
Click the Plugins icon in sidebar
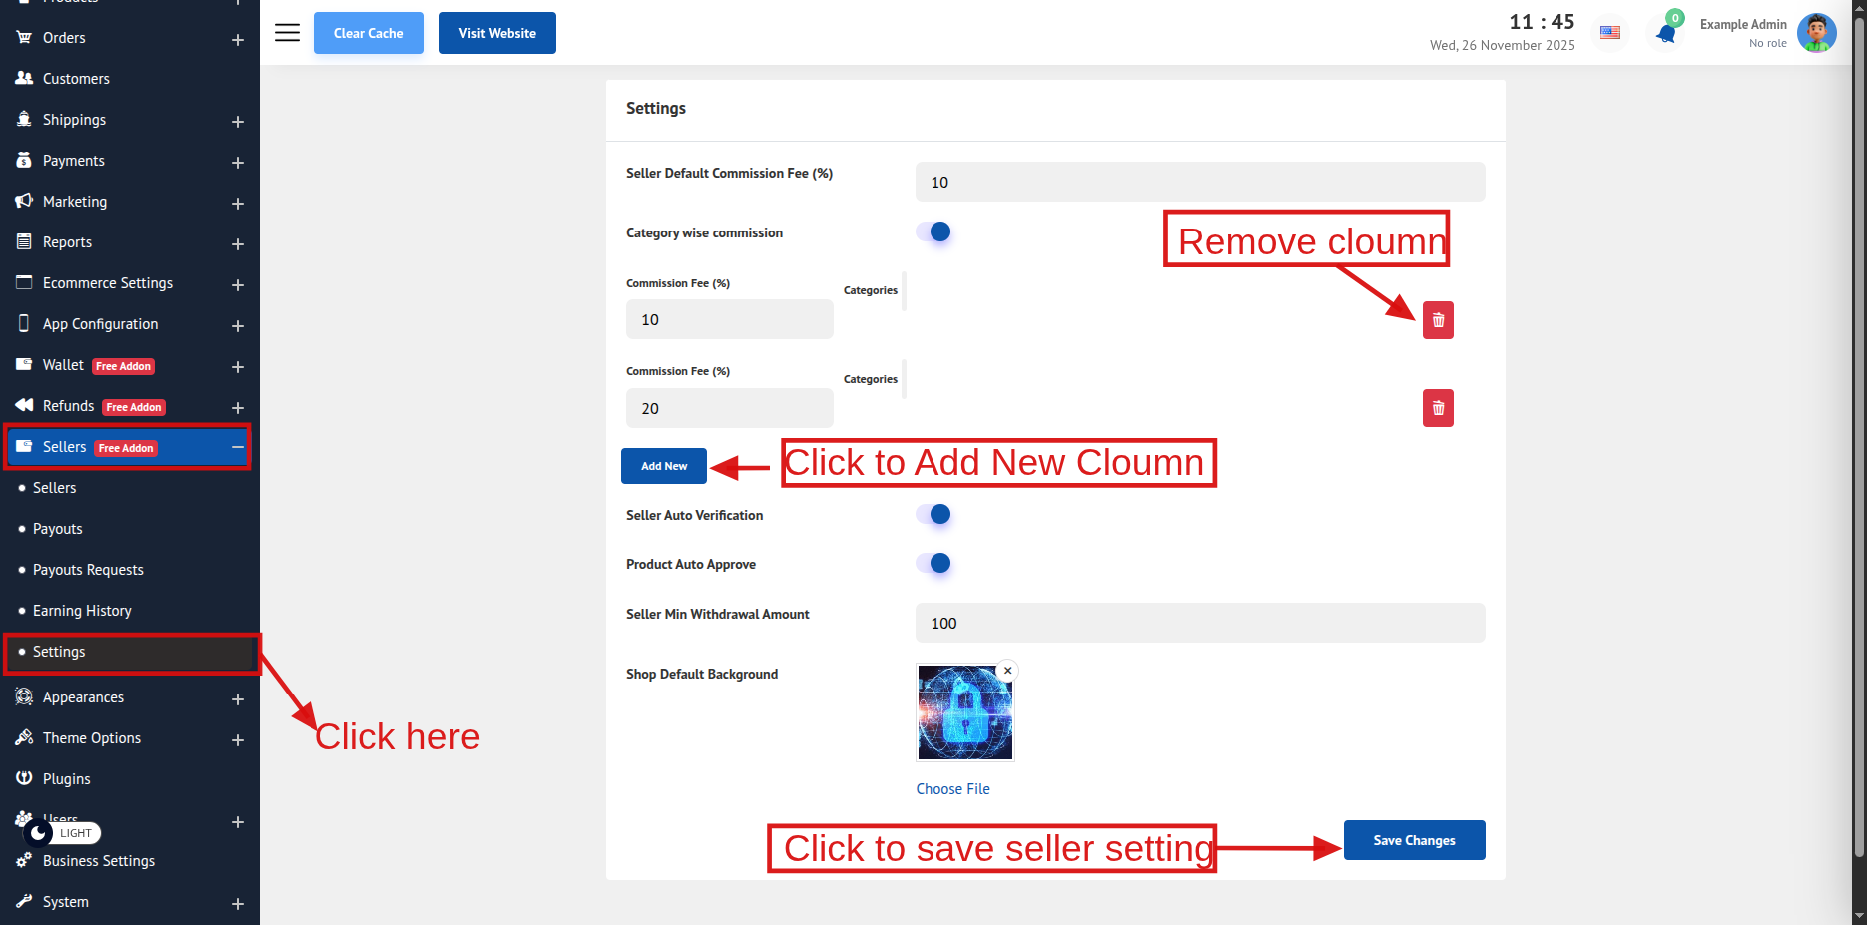[24, 778]
